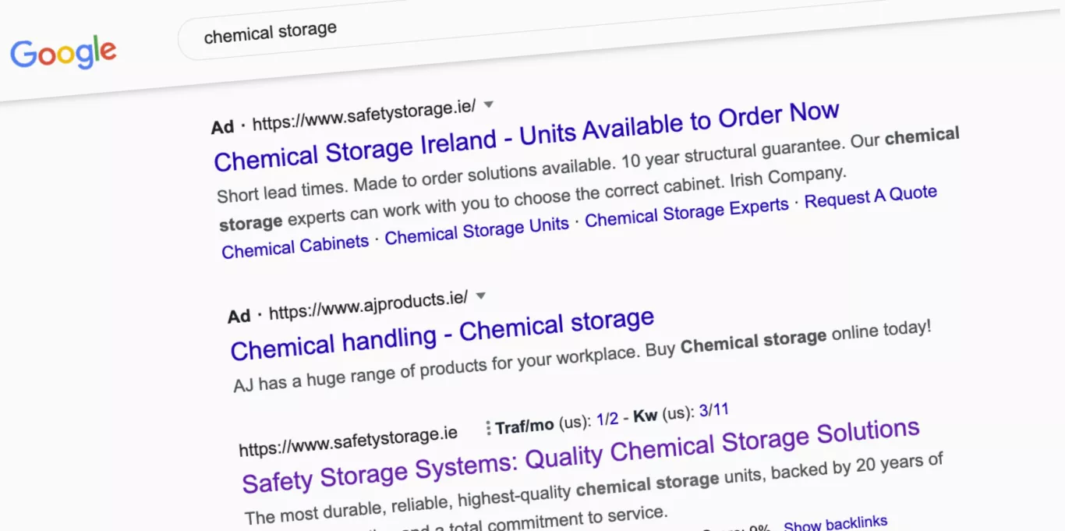
Task: Click the Traf/mo '1/2' value link
Action: coord(607,419)
